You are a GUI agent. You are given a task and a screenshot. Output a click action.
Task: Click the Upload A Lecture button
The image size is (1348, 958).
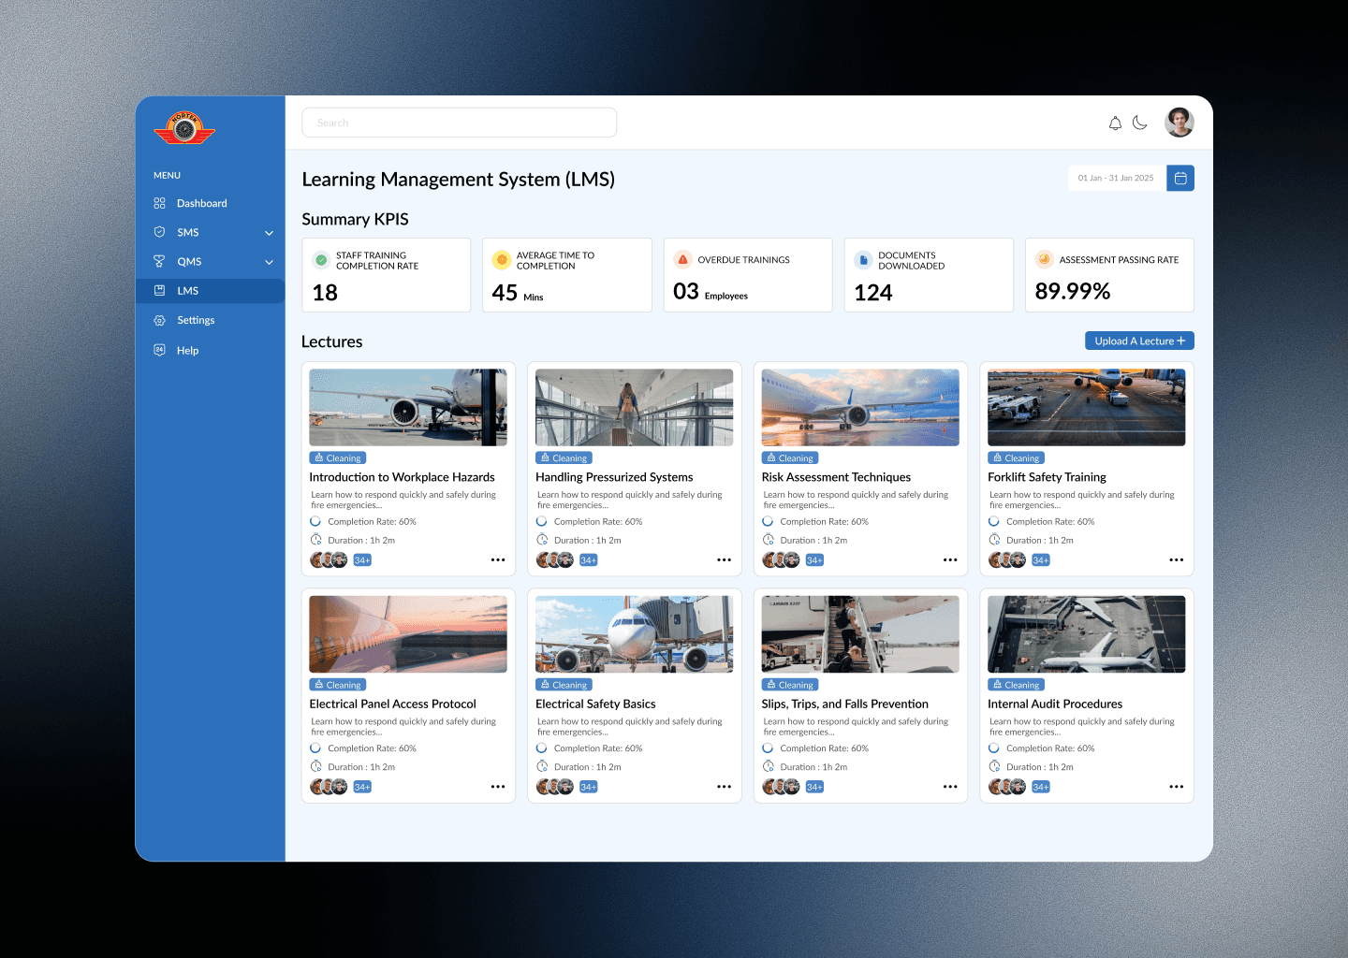tap(1139, 341)
